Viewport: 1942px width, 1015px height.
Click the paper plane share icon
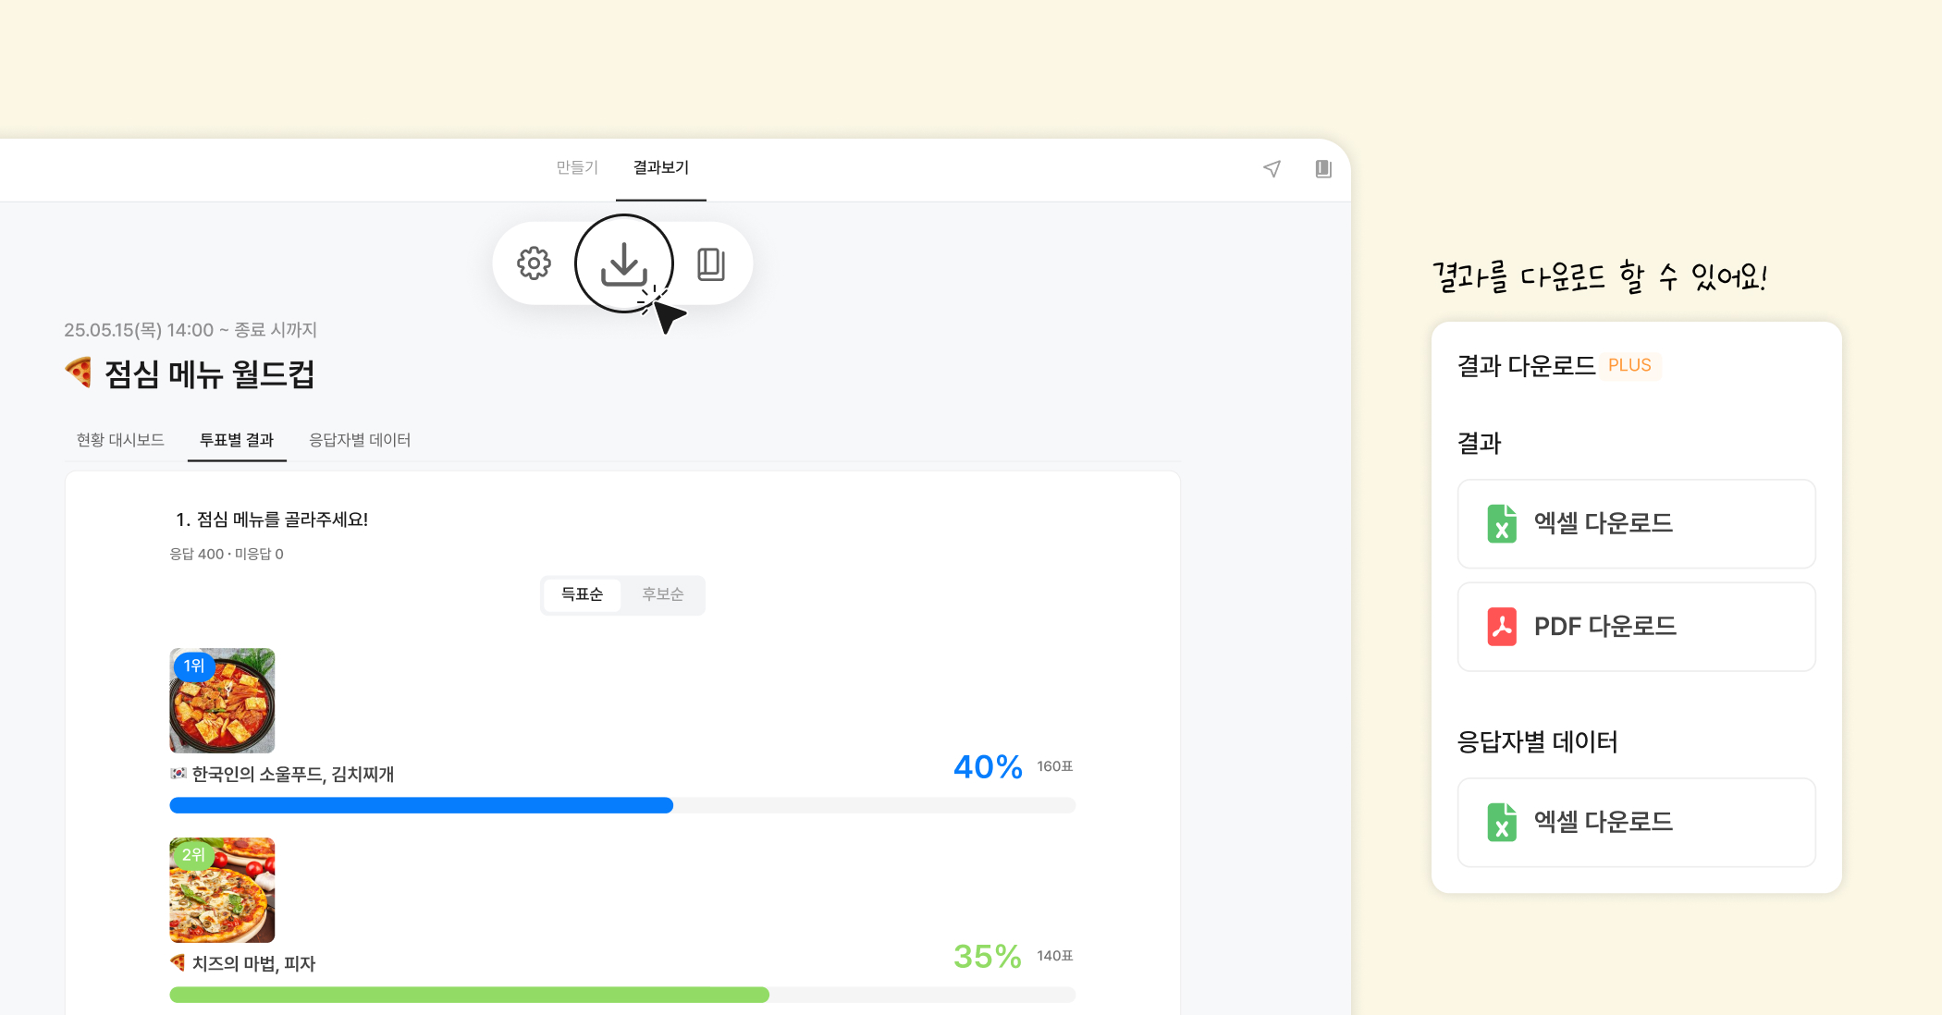pos(1272,168)
